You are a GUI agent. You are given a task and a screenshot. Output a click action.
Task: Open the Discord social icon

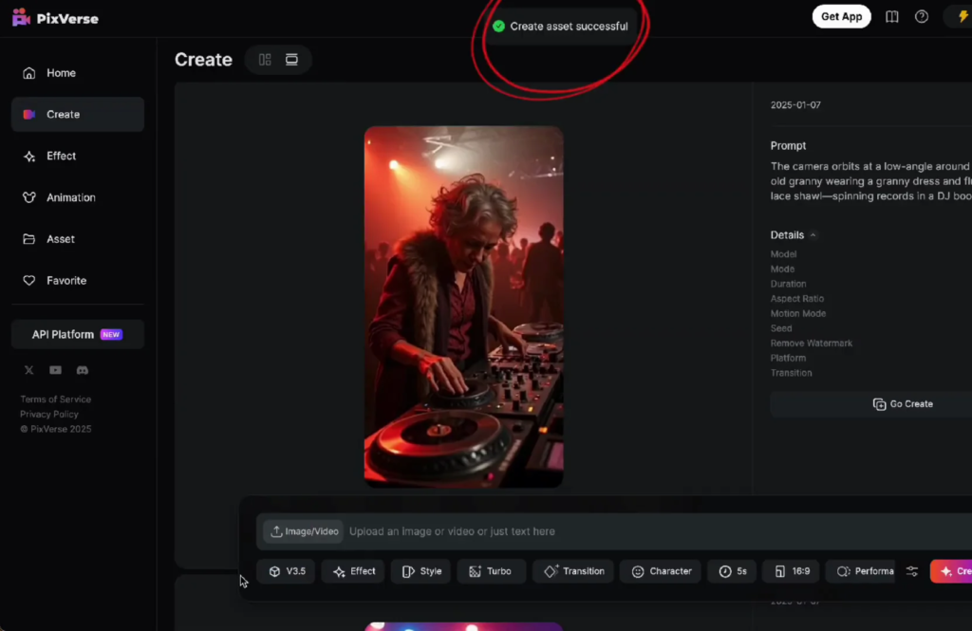tap(83, 370)
